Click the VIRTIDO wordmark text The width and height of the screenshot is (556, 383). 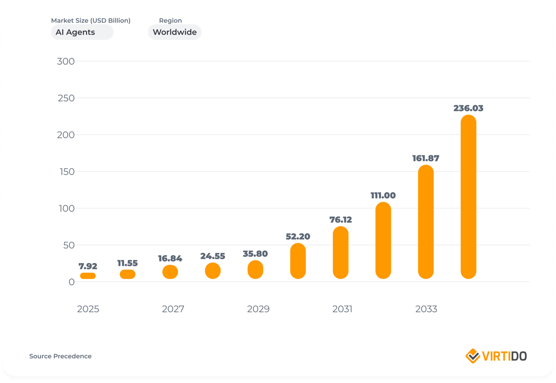504,356
